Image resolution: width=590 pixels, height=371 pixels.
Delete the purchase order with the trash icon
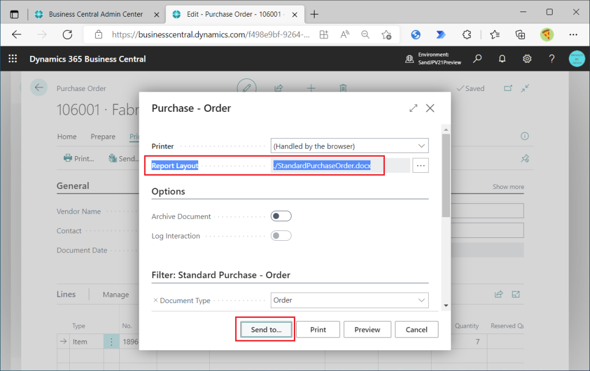click(343, 88)
